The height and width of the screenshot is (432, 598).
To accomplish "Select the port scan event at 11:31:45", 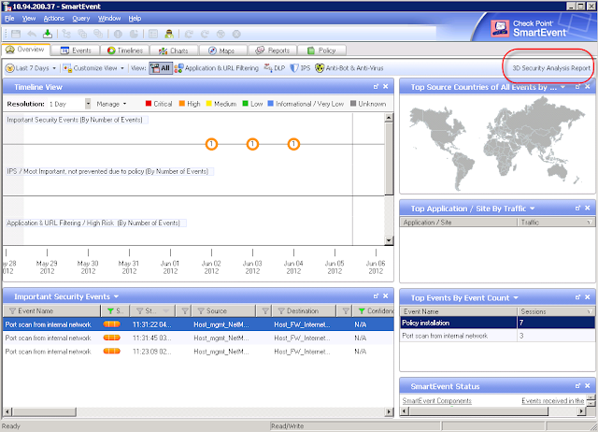I will (198, 338).
